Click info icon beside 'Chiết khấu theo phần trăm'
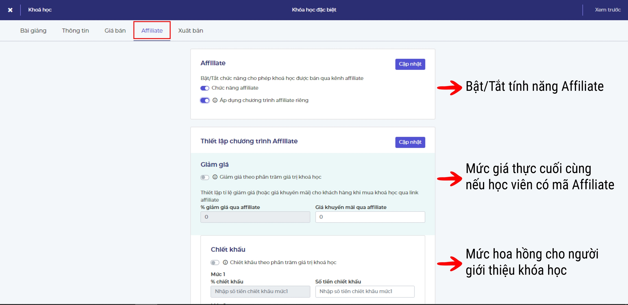 [x=225, y=262]
